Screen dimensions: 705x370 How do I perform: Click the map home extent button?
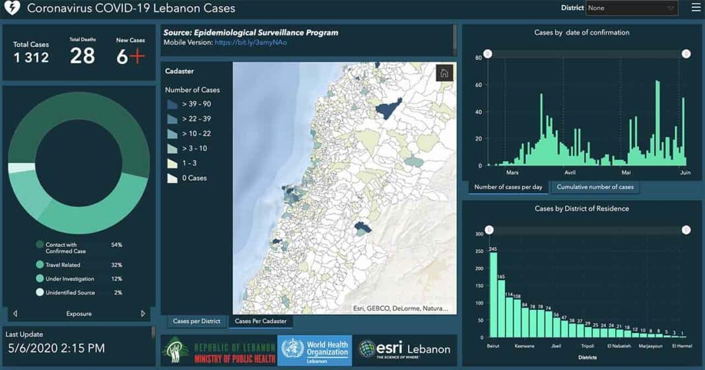445,73
